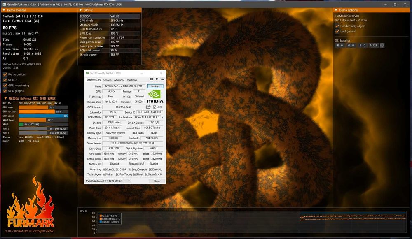Image resolution: width=412 pixels, height=239 pixels.
Task: Click the '16-pin power' sensor row
Action: click(x=109, y=55)
